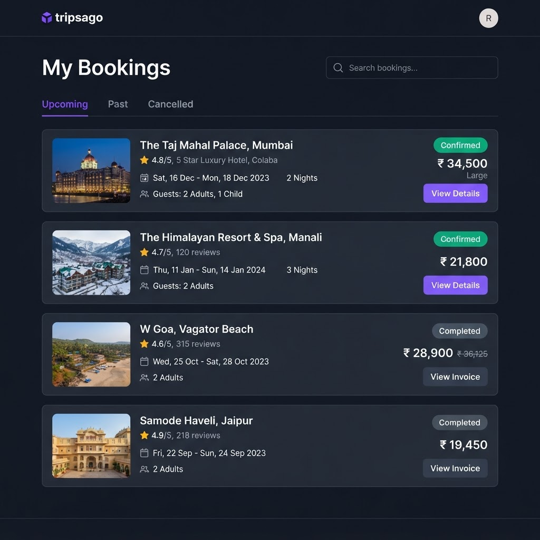
Task: Click the ₹ 19,450 price
Action: point(464,445)
